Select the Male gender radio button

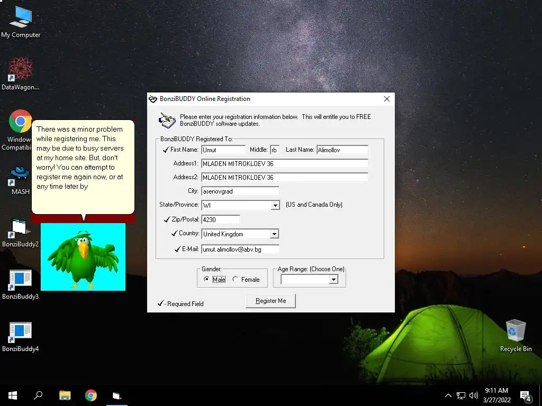[x=207, y=279]
